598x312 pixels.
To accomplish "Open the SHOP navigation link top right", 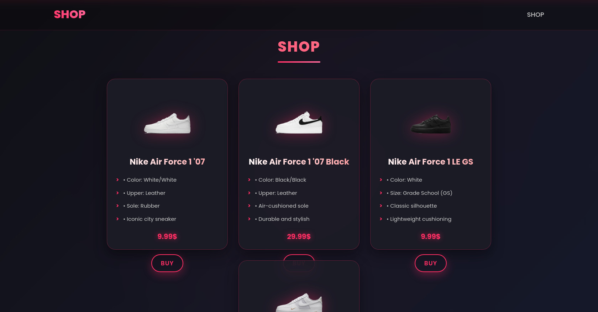I will tap(535, 15).
